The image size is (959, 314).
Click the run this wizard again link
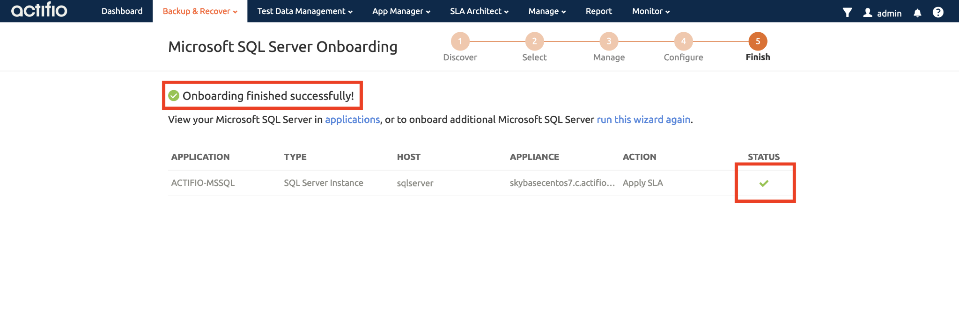pyautogui.click(x=643, y=120)
